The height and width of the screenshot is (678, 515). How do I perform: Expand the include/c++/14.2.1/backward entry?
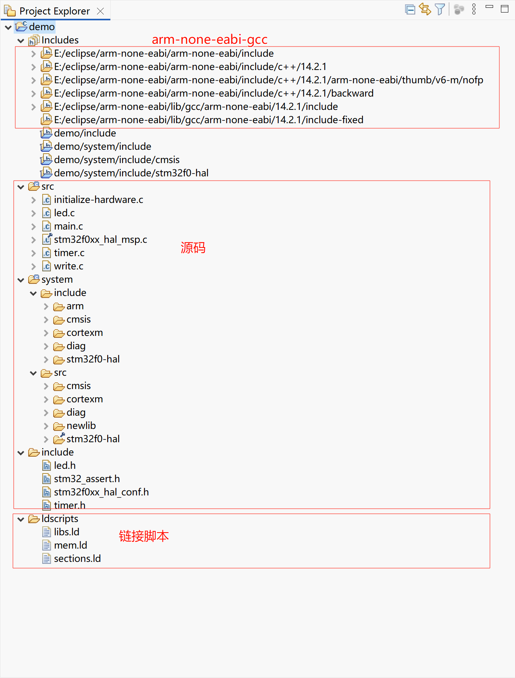point(33,93)
